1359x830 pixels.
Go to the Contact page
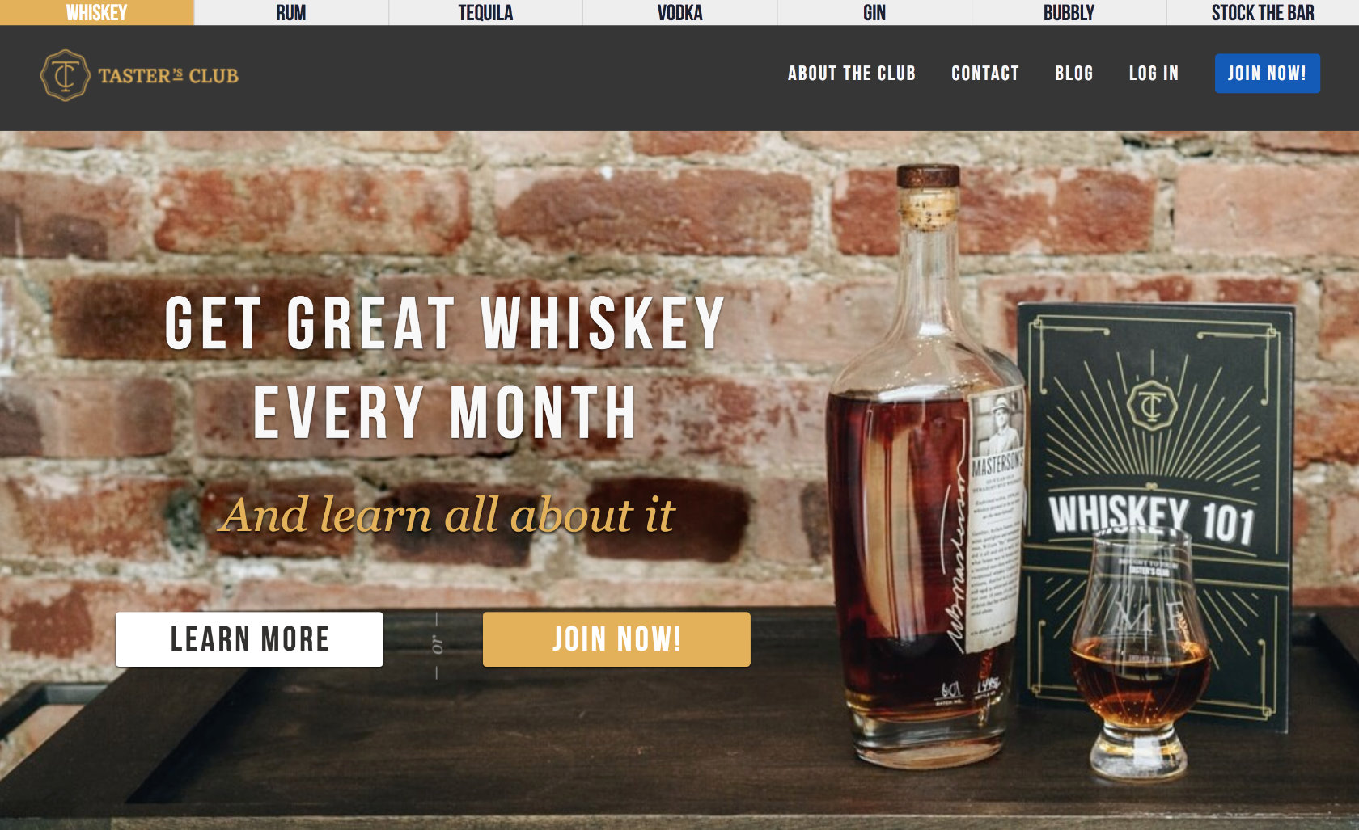(985, 74)
